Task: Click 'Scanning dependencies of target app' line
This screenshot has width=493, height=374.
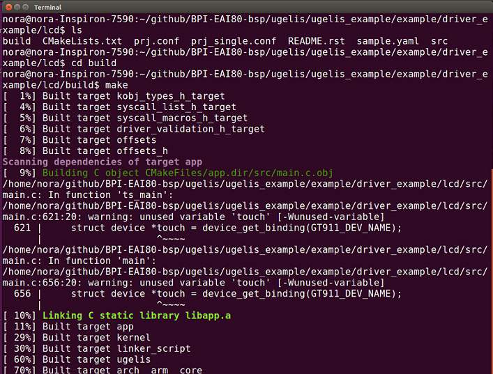Action: click(103, 162)
